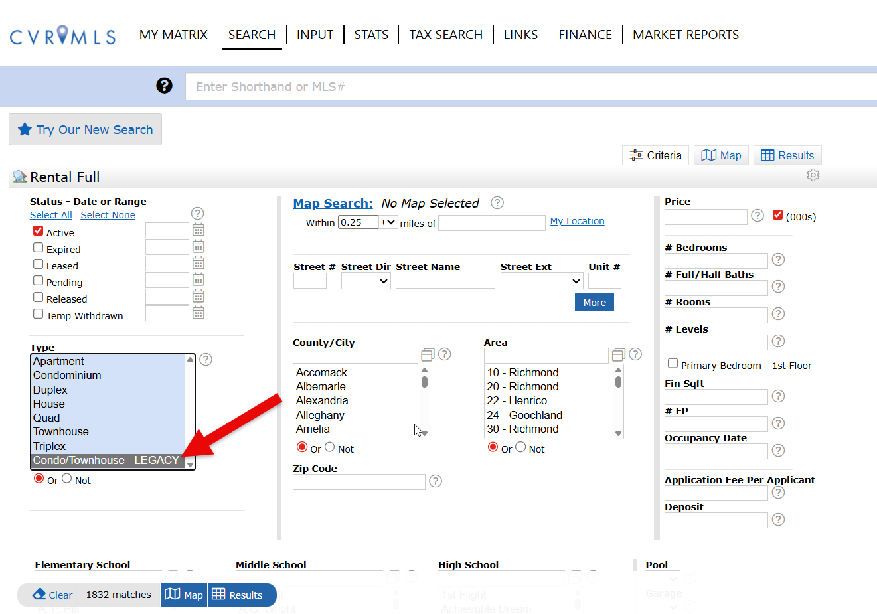Image resolution: width=877 pixels, height=614 pixels.
Task: Open the Street Ext dropdown
Action: coord(542,281)
